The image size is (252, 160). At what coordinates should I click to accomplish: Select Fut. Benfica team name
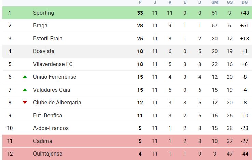47,116
